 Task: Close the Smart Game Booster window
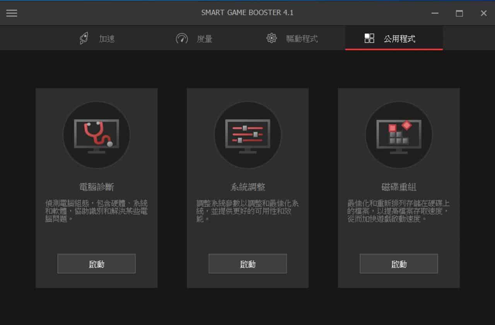click(484, 13)
